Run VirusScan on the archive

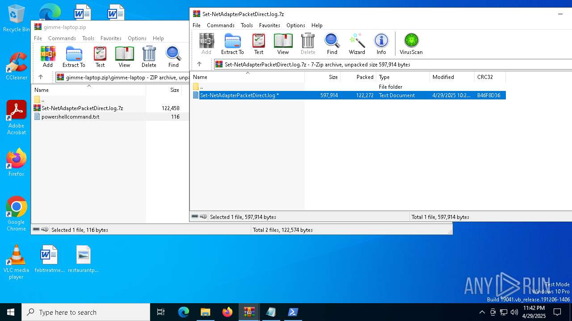pos(411,44)
